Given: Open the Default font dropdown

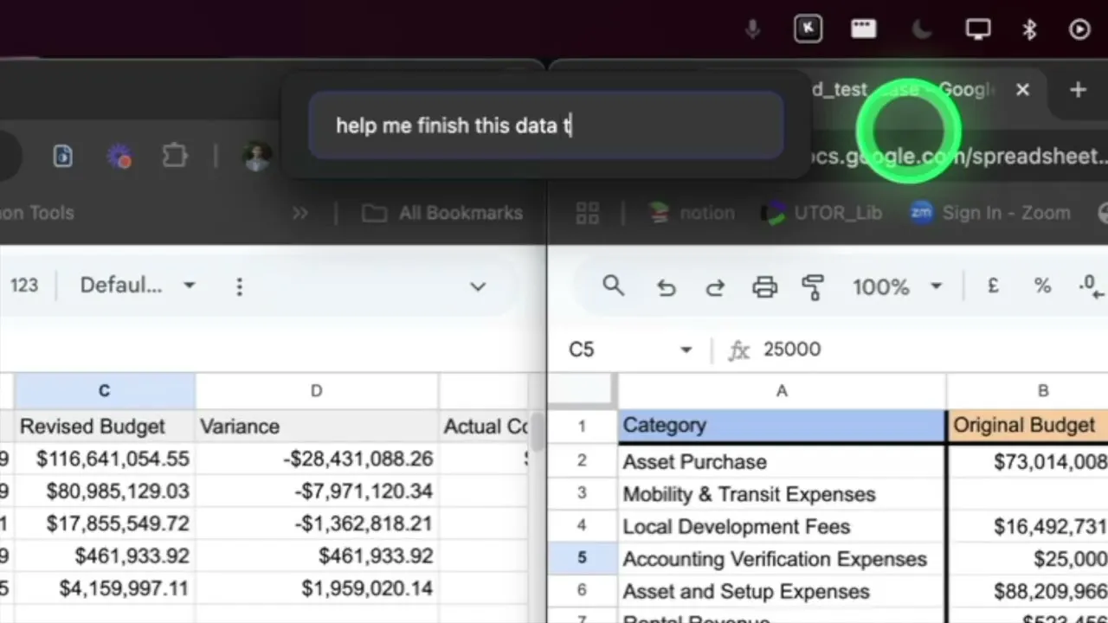Looking at the screenshot, I should tap(138, 286).
